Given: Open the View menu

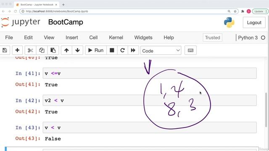Looking at the screenshot, I should click(x=49, y=37).
